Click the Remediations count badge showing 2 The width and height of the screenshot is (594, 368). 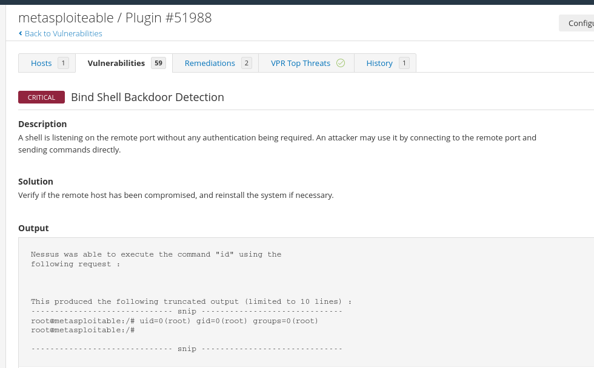pyautogui.click(x=246, y=63)
